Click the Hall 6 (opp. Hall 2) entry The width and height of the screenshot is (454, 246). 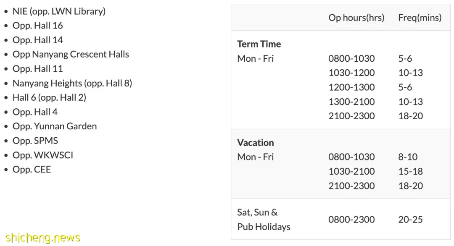tap(49, 97)
